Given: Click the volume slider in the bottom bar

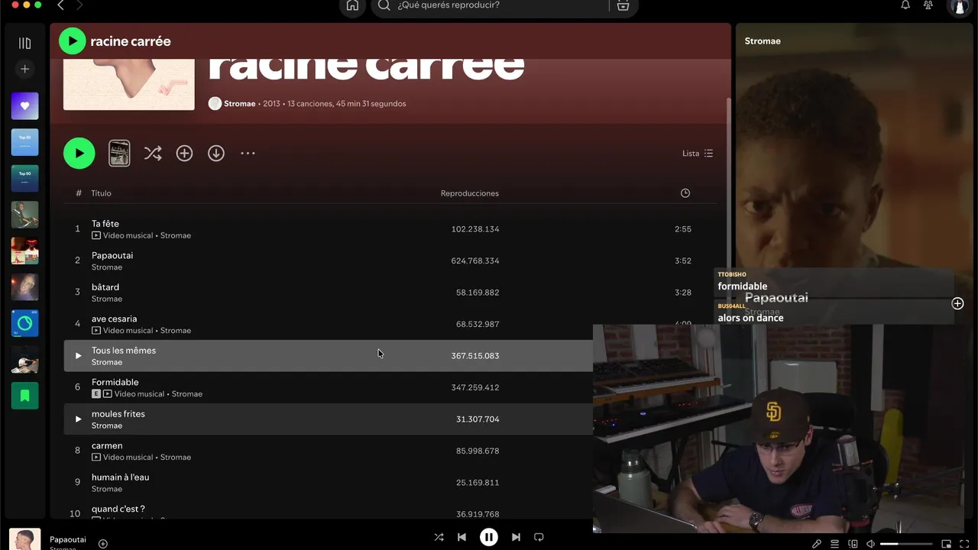Looking at the screenshot, I should pyautogui.click(x=905, y=544).
